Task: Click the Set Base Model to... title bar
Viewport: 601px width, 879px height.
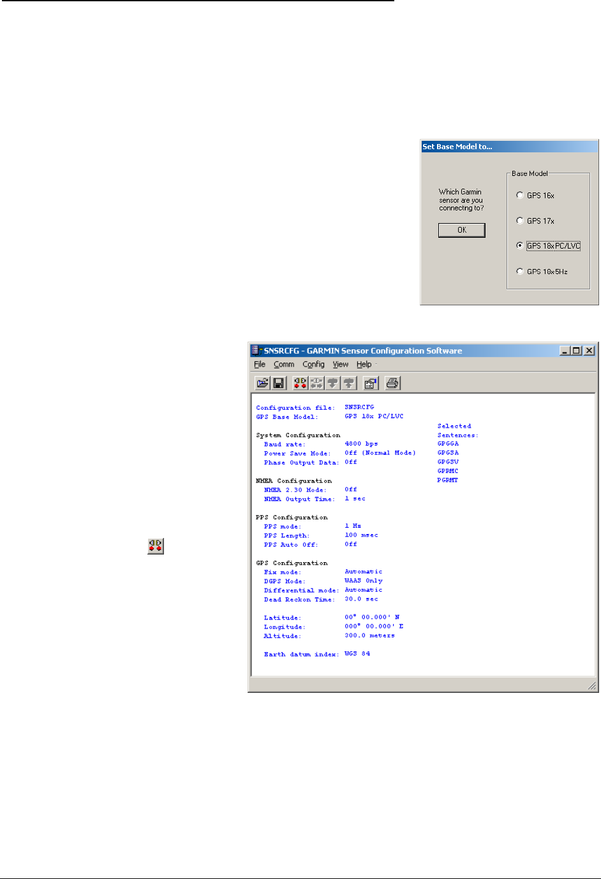Action: (509, 147)
